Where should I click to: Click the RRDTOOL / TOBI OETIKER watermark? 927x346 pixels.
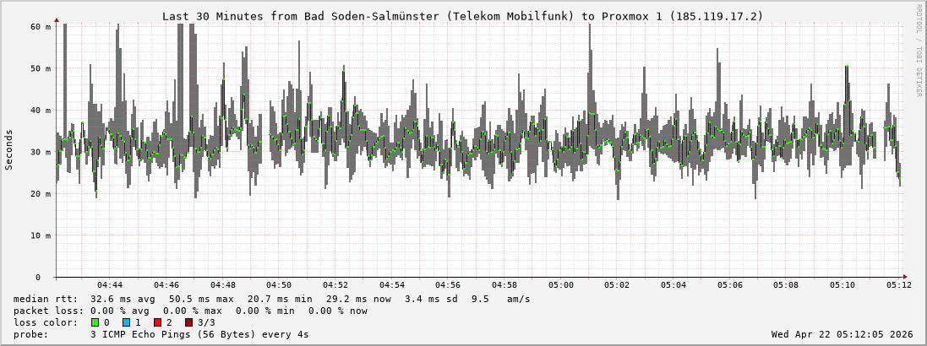click(x=919, y=50)
